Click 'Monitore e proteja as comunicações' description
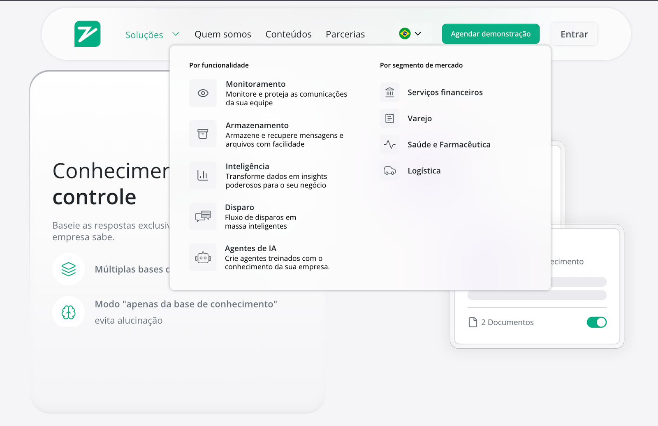 tap(286, 99)
